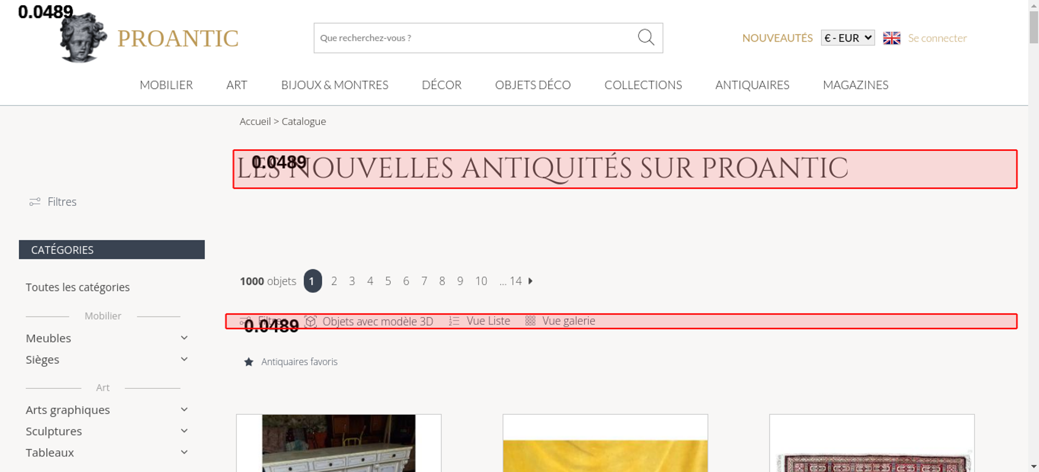Open the COLLECTIONS menu
Viewport: 1039px width, 472px height.
pyautogui.click(x=643, y=85)
